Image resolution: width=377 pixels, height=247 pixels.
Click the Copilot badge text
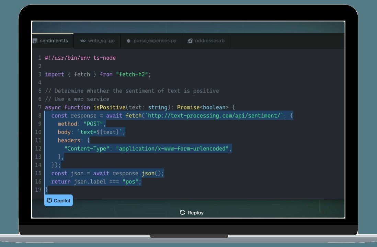tap(62, 201)
